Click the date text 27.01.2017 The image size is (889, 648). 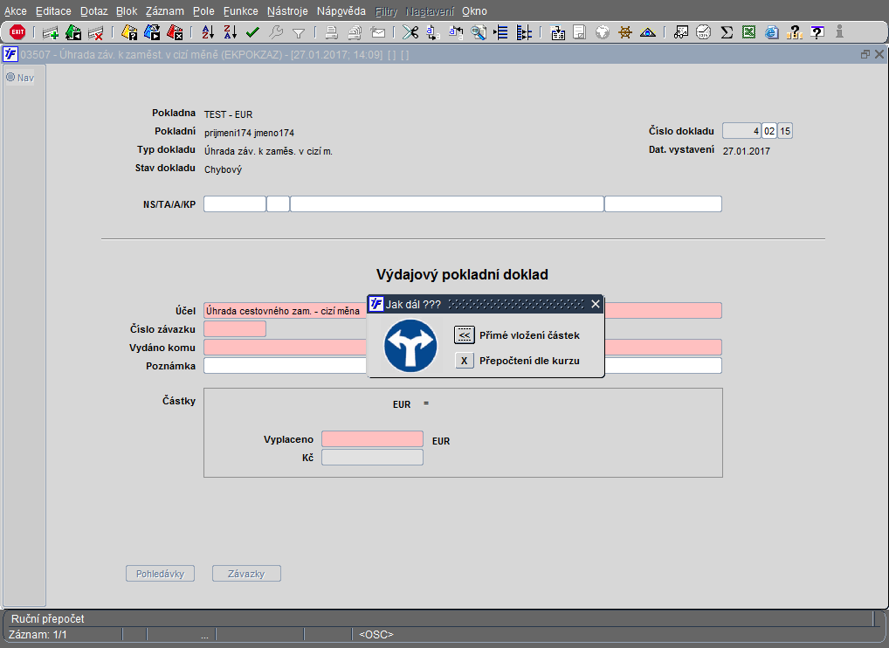coord(746,151)
